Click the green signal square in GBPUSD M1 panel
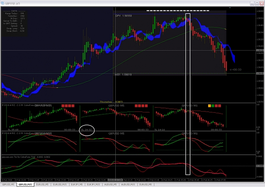The image size is (265, 187). [x=213, y=106]
